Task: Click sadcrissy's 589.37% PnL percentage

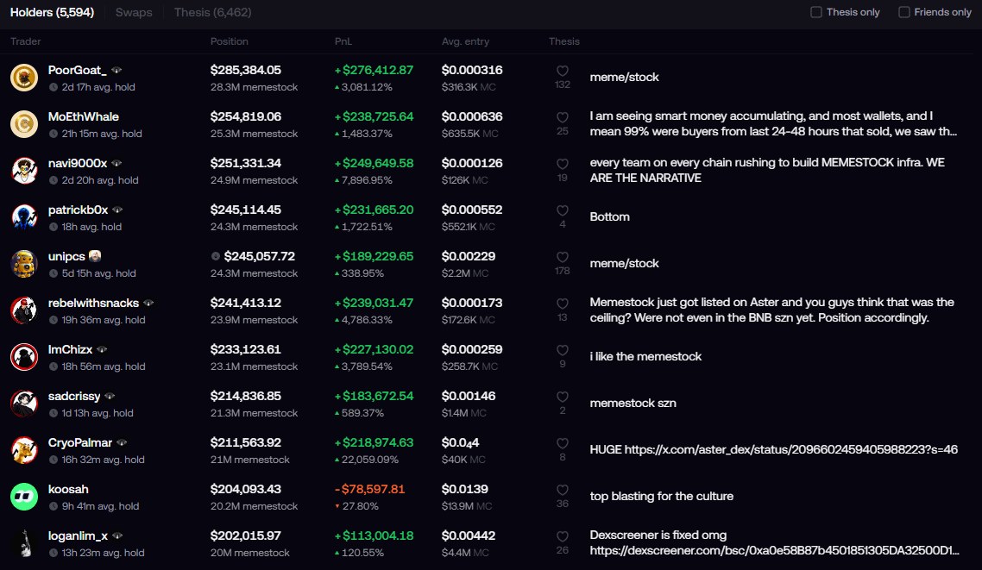Action: (x=362, y=413)
